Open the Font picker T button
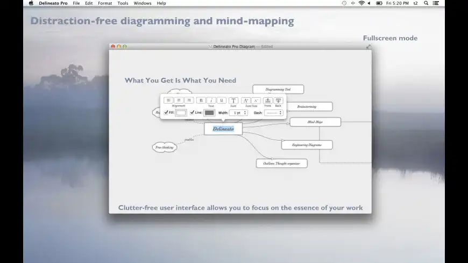Screen dimensions: 468x263 tap(233, 100)
